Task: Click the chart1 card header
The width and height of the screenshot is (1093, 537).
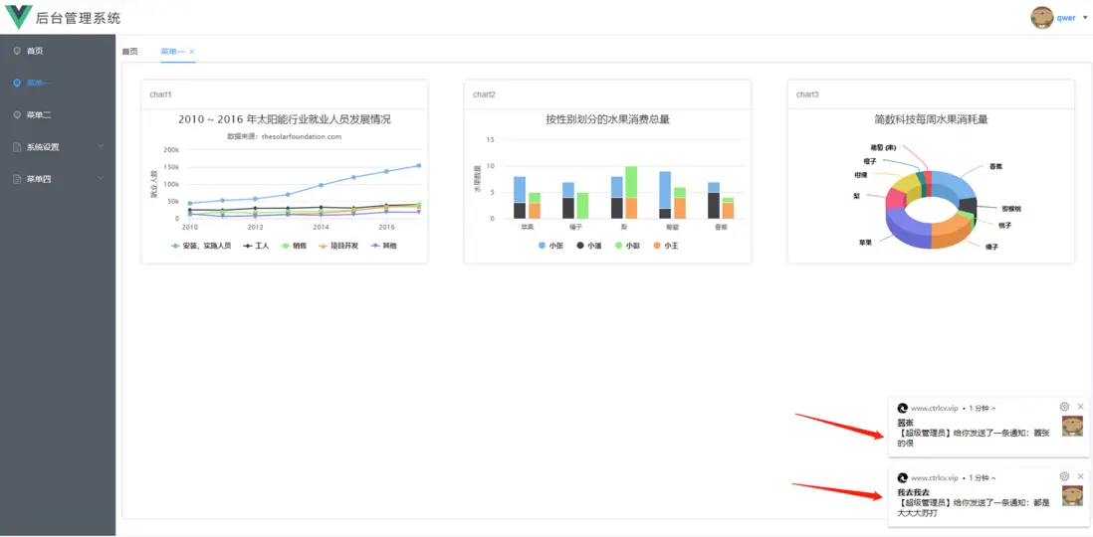Action: [x=285, y=94]
